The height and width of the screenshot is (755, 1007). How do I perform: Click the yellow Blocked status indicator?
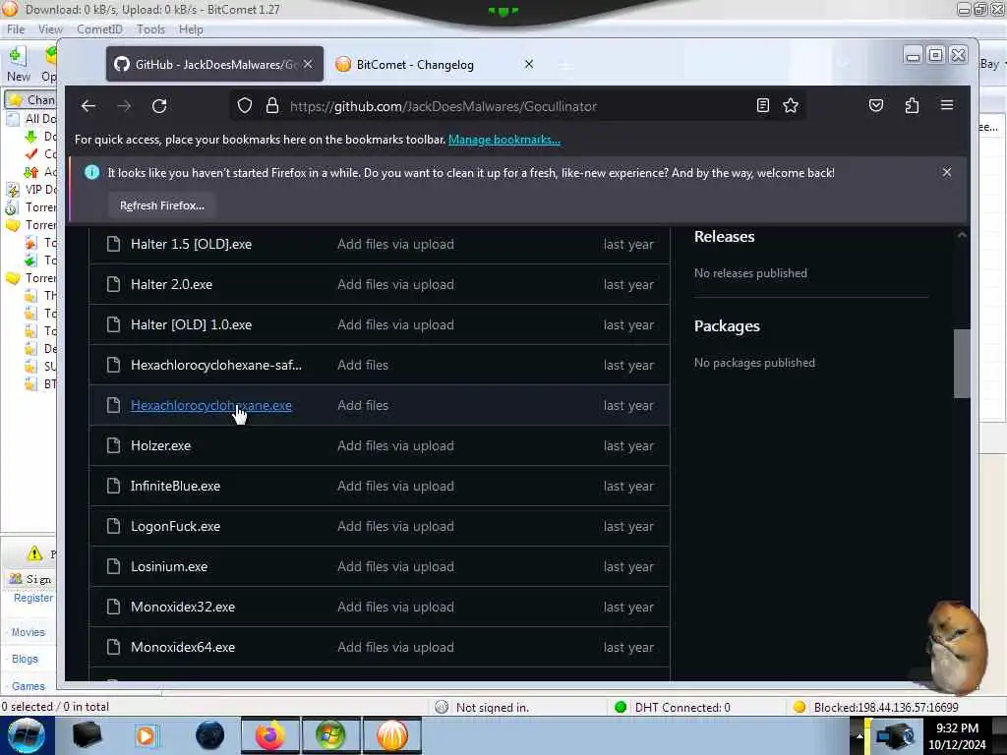tap(800, 707)
